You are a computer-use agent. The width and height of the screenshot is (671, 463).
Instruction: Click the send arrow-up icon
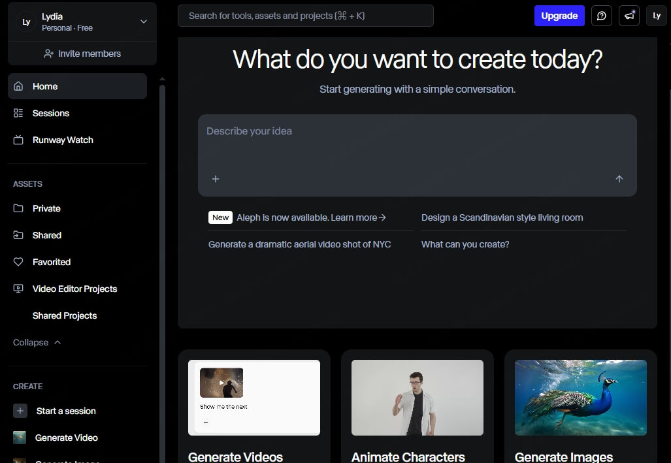click(619, 179)
